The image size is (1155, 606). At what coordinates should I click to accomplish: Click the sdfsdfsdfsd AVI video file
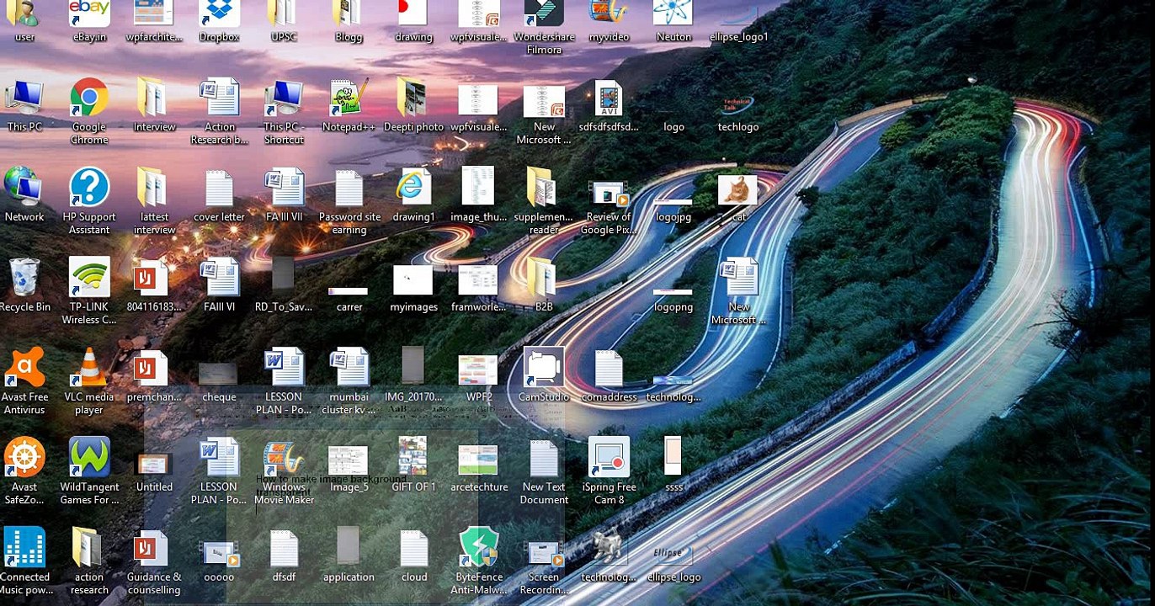609,99
